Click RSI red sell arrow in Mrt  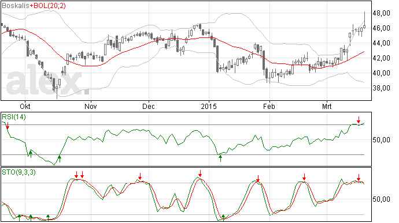coord(359,120)
